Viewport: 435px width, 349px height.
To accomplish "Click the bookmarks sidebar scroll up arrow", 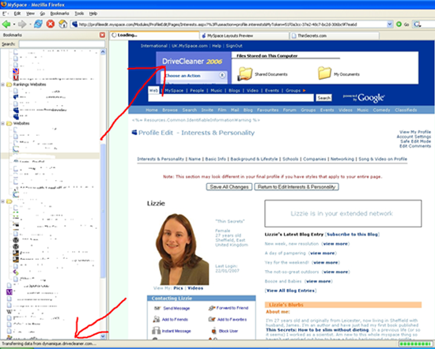I will click(103, 52).
